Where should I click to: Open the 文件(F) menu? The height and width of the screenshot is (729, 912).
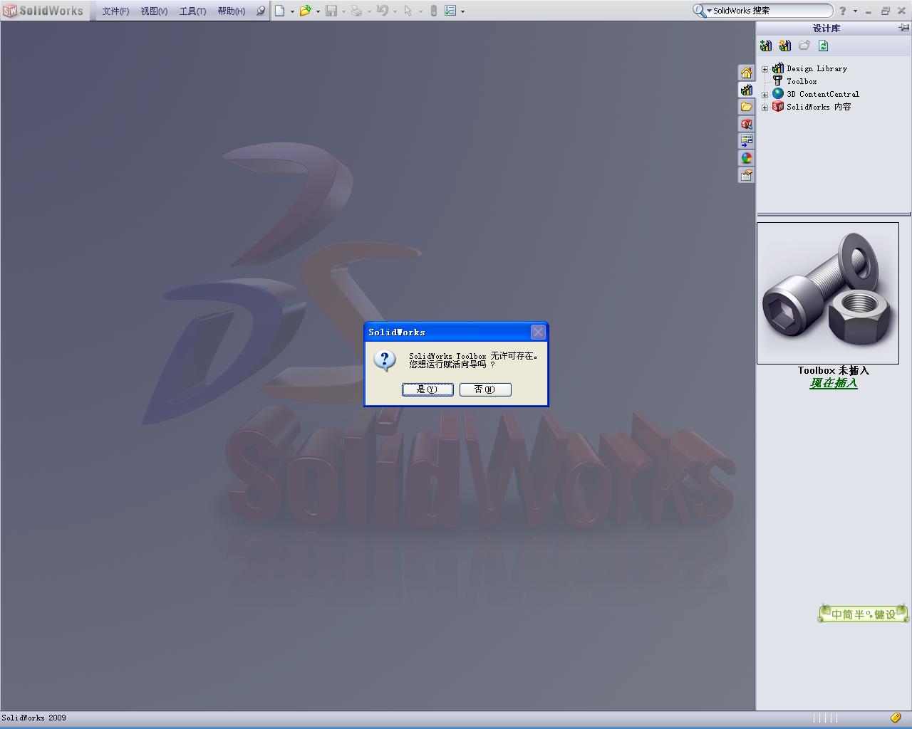(x=115, y=11)
